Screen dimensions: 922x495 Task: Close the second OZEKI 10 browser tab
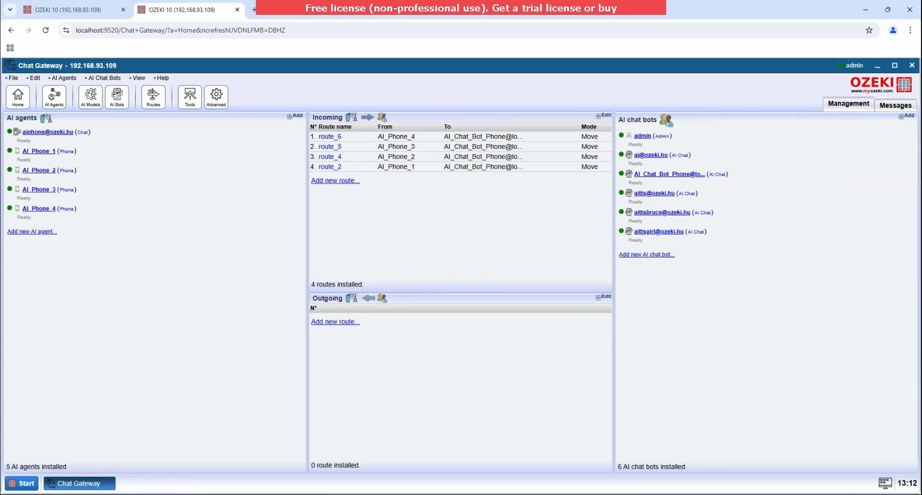coord(237,10)
